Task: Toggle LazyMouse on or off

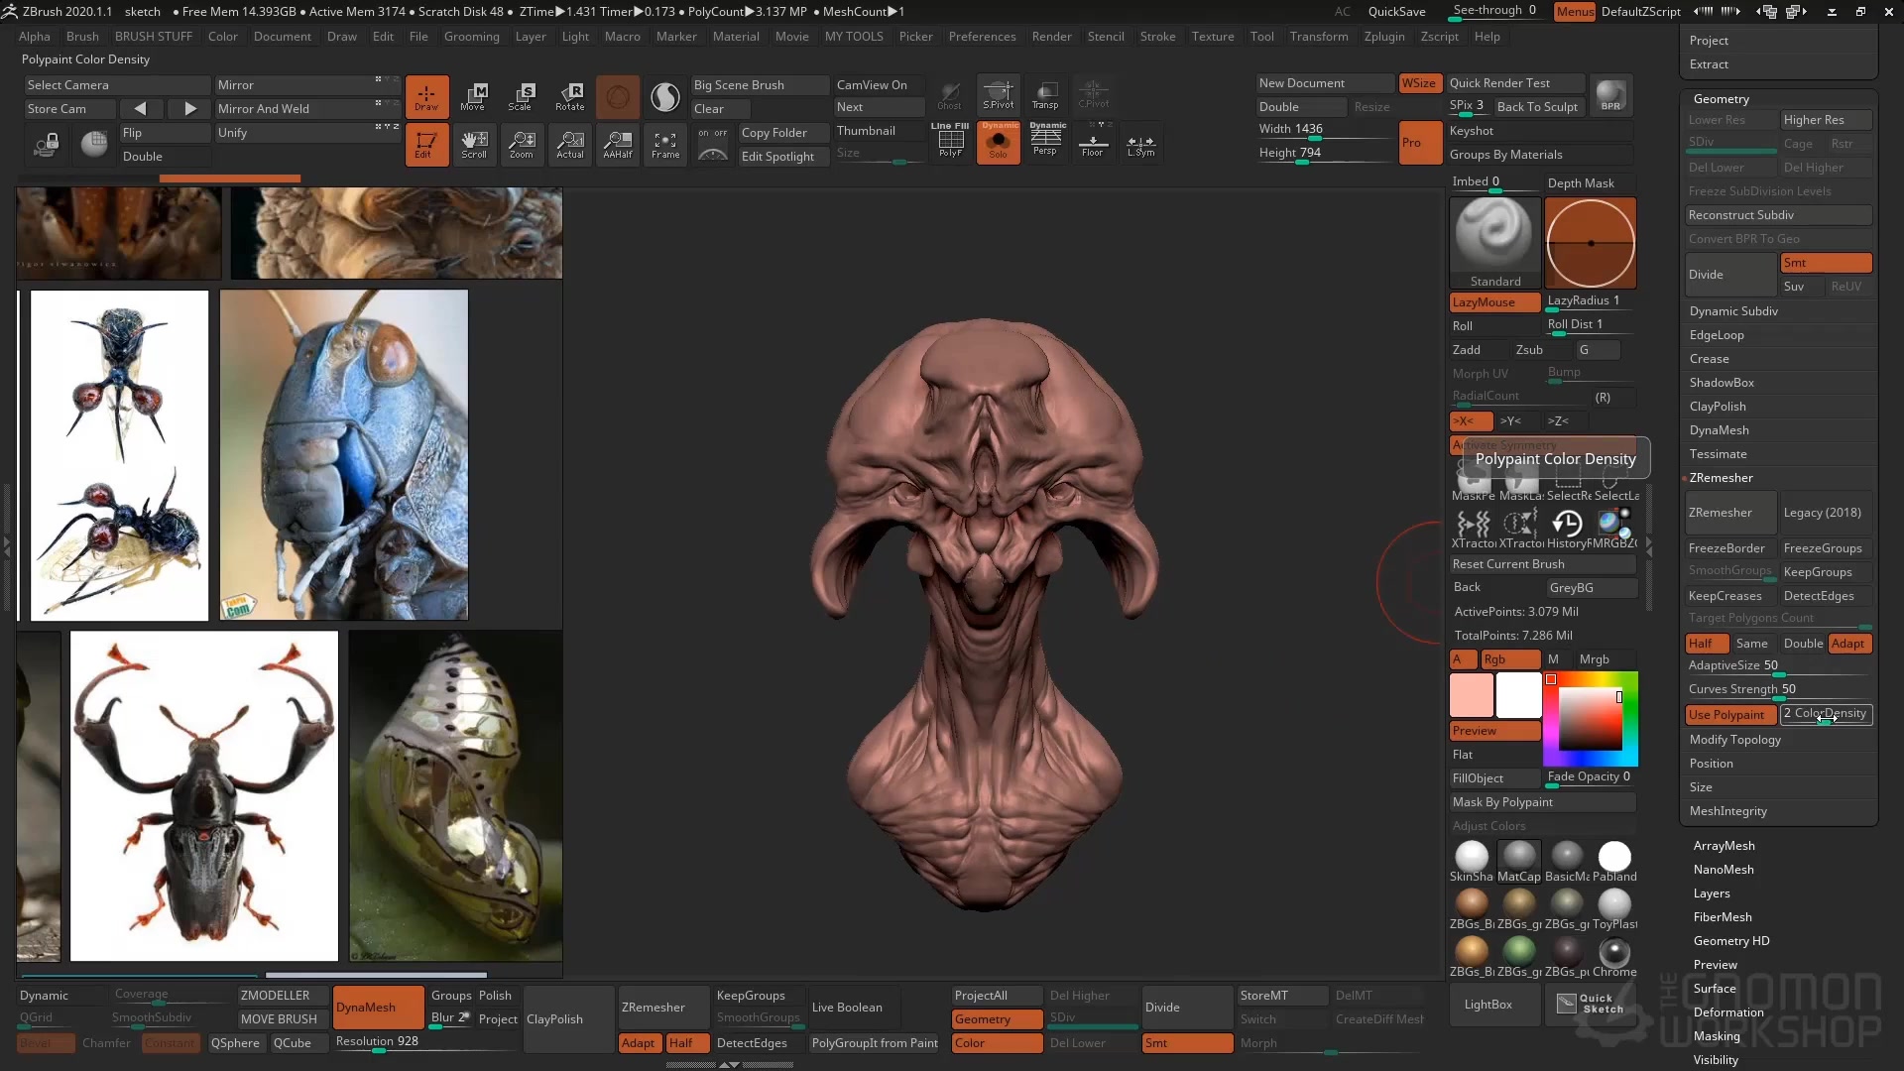Action: point(1495,301)
